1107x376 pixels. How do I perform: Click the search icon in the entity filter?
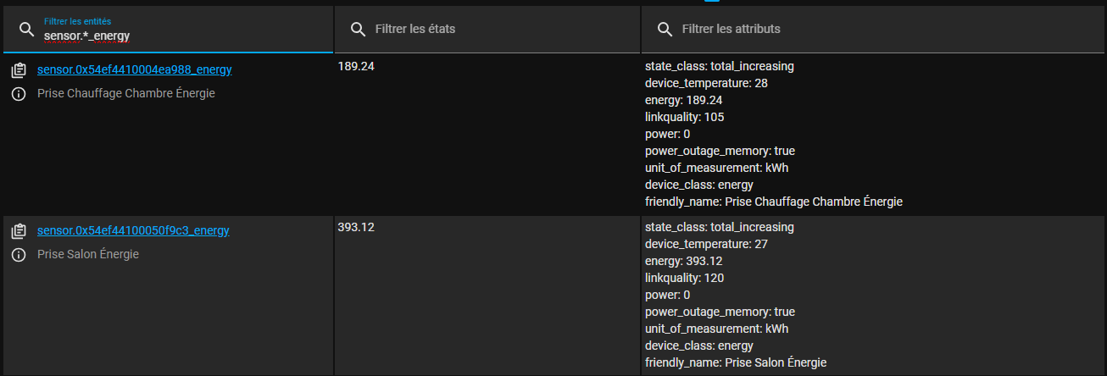click(26, 30)
